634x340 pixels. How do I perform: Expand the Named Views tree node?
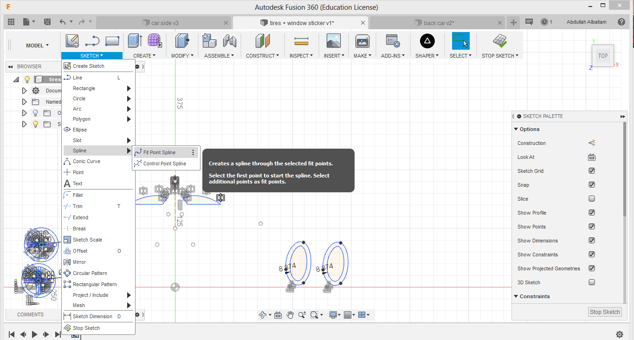coord(25,102)
